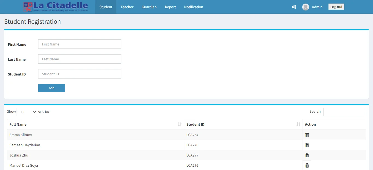Open the Student menu tab
Viewport: 373px width, 170px height.
pos(106,7)
